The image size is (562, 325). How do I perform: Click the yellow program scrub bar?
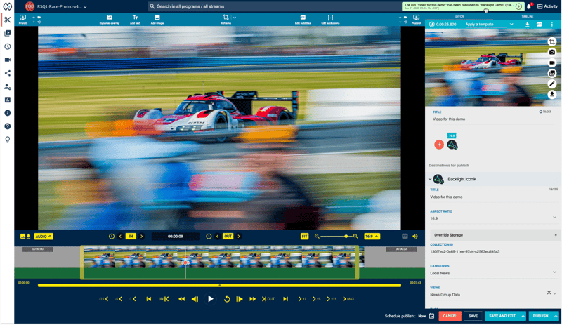(x=219, y=285)
